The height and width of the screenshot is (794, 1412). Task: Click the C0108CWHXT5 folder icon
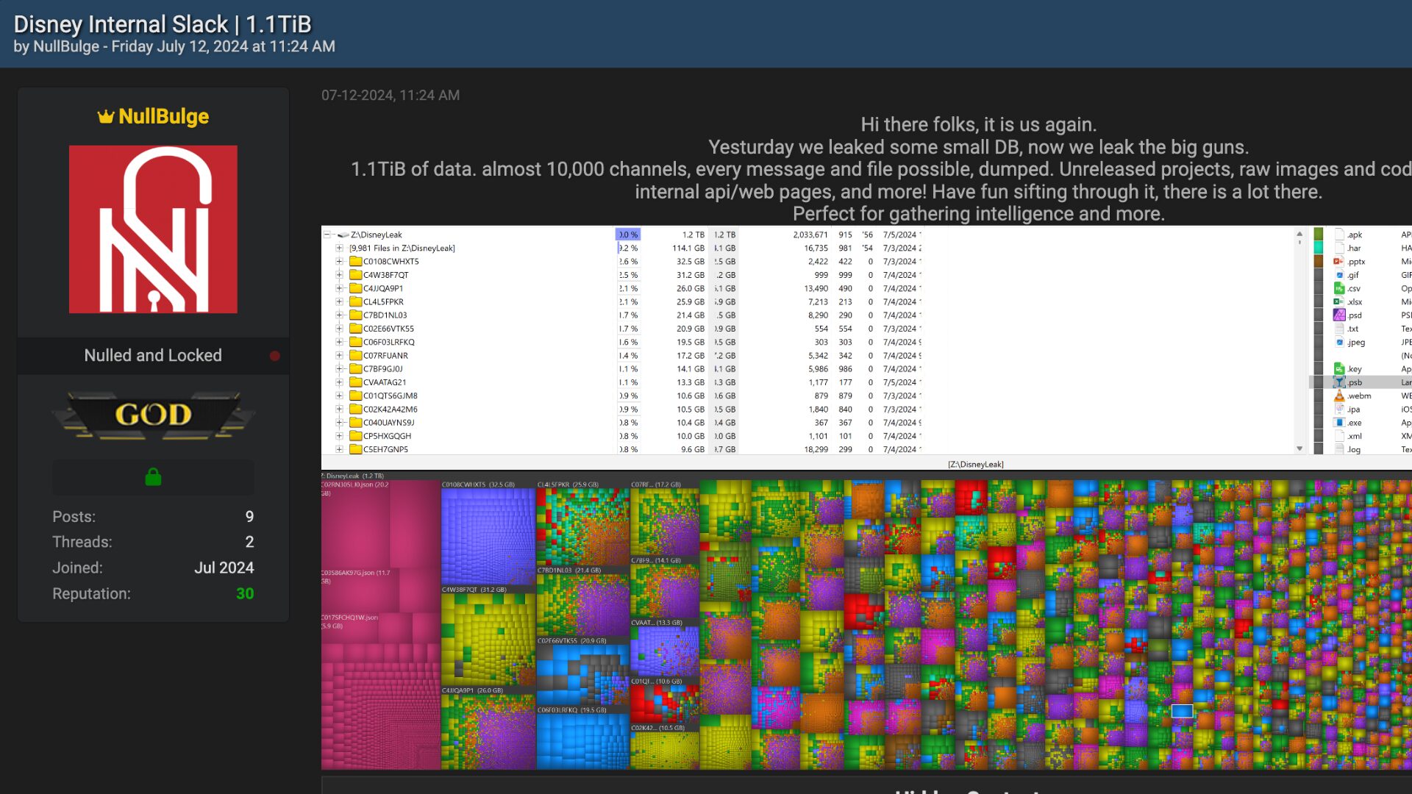(356, 261)
